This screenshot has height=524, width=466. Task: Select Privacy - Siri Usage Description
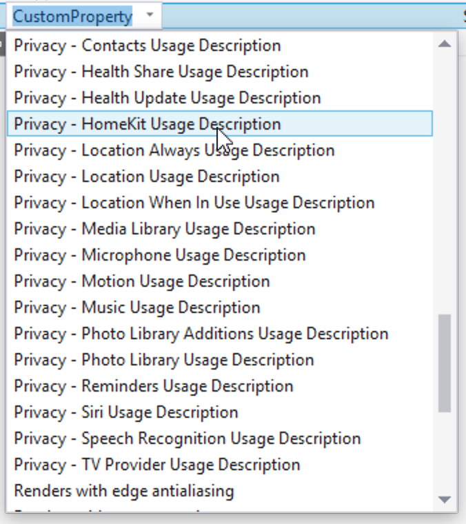tap(126, 413)
